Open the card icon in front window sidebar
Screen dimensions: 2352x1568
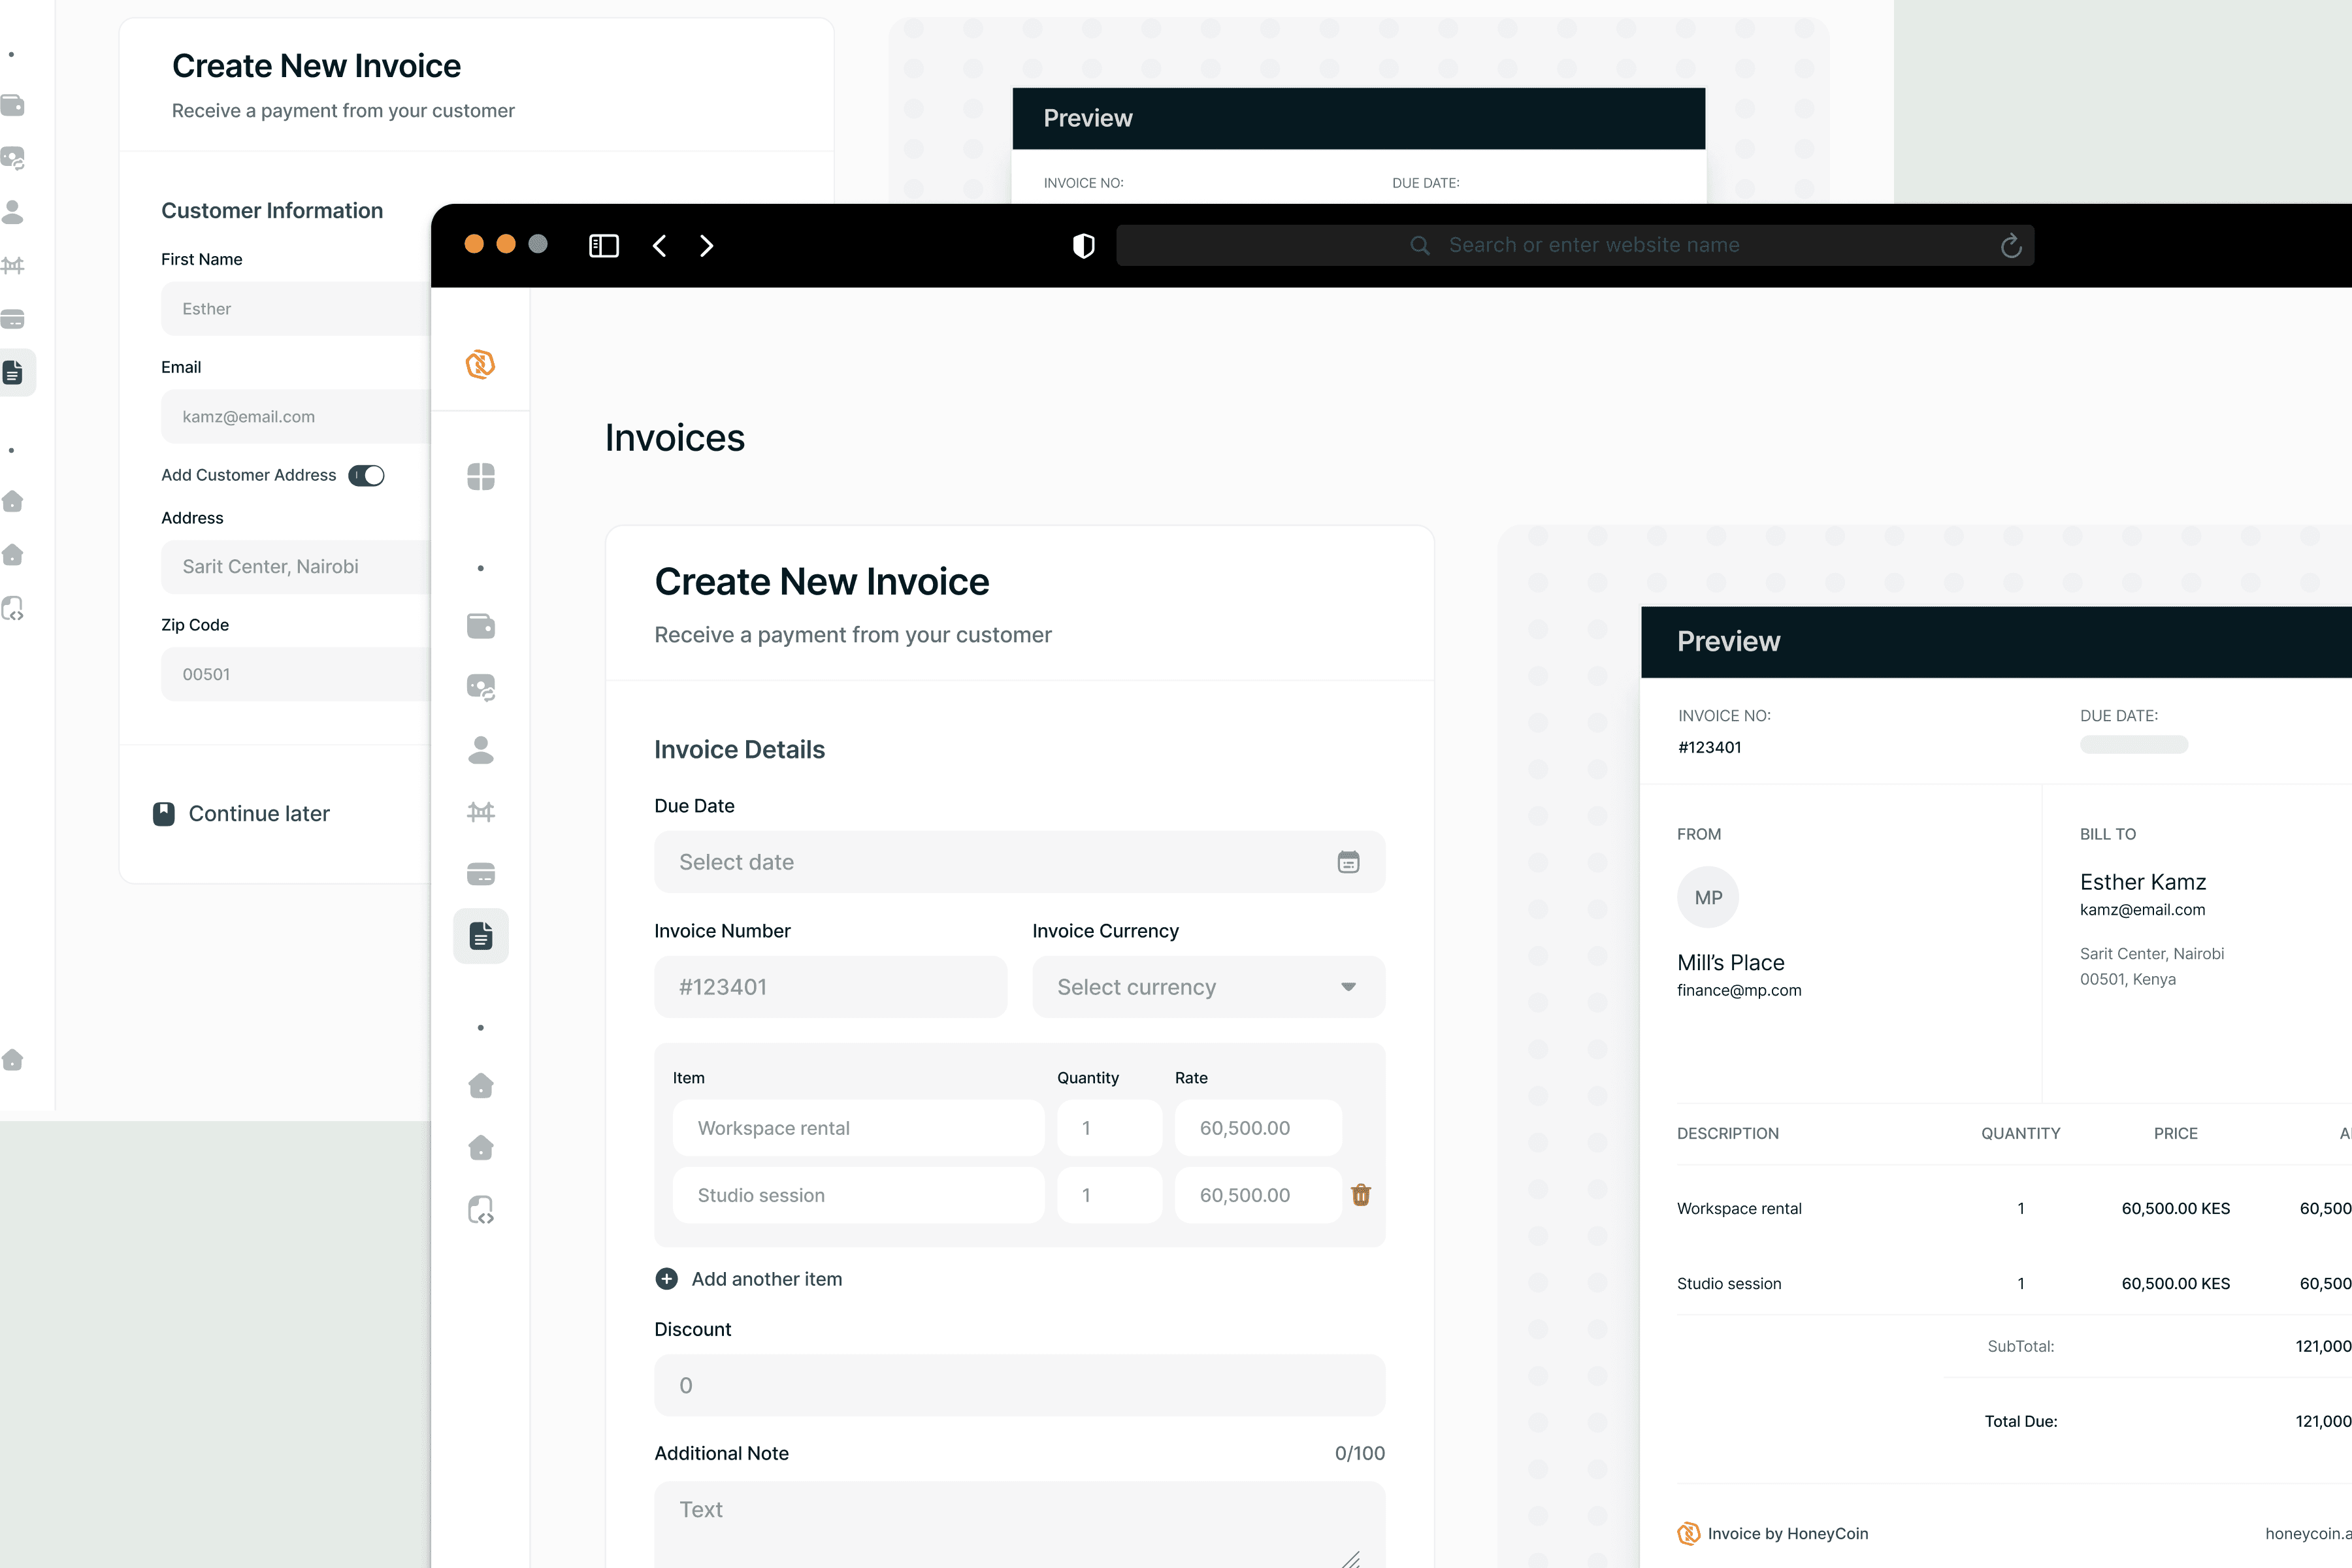coord(481,874)
